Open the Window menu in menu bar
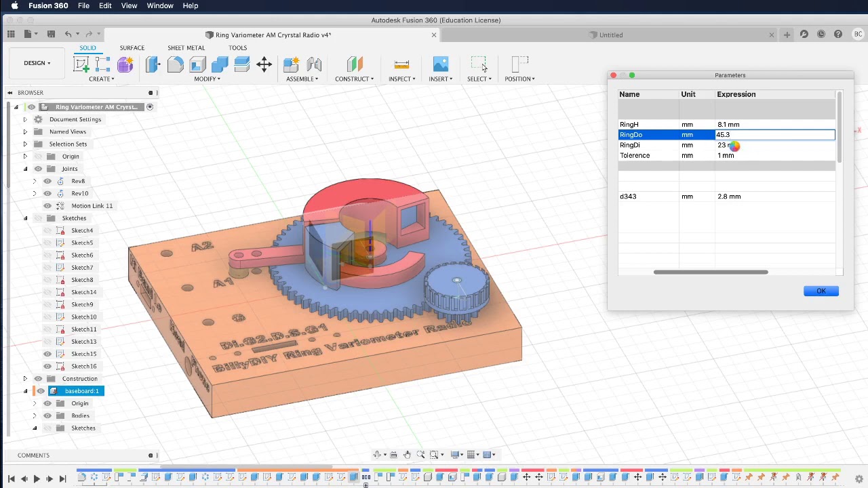 tap(160, 5)
